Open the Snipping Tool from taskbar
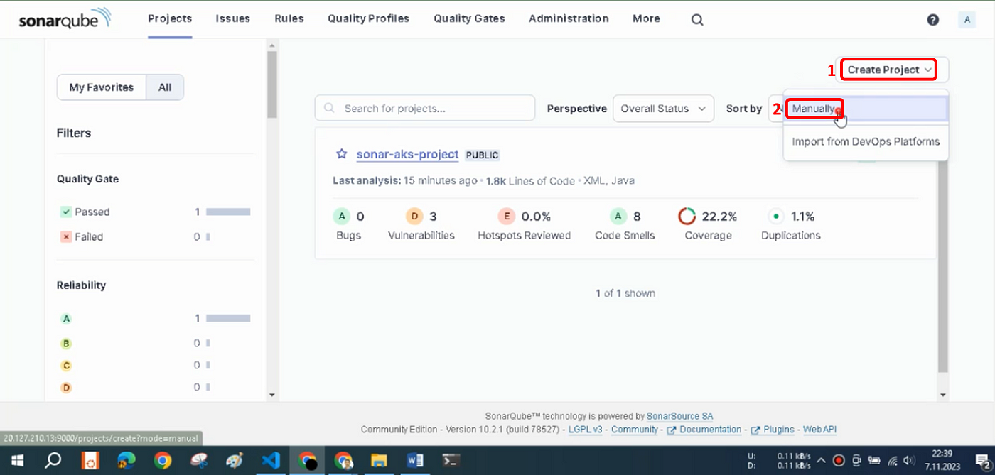Screen dimensions: 995x475 click(x=198, y=461)
